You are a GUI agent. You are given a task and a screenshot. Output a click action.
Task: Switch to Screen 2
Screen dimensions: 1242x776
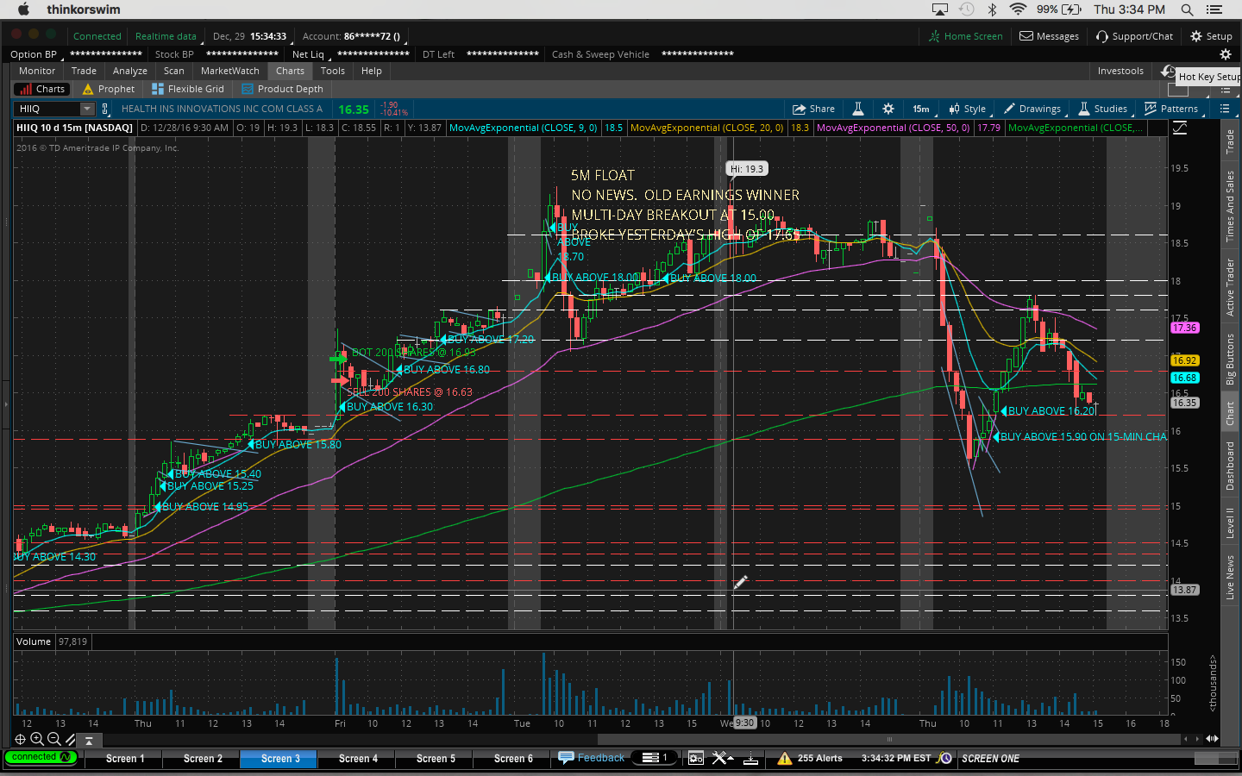pos(203,759)
